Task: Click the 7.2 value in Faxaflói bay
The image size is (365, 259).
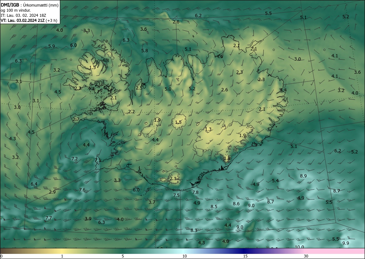Action: [74, 159]
